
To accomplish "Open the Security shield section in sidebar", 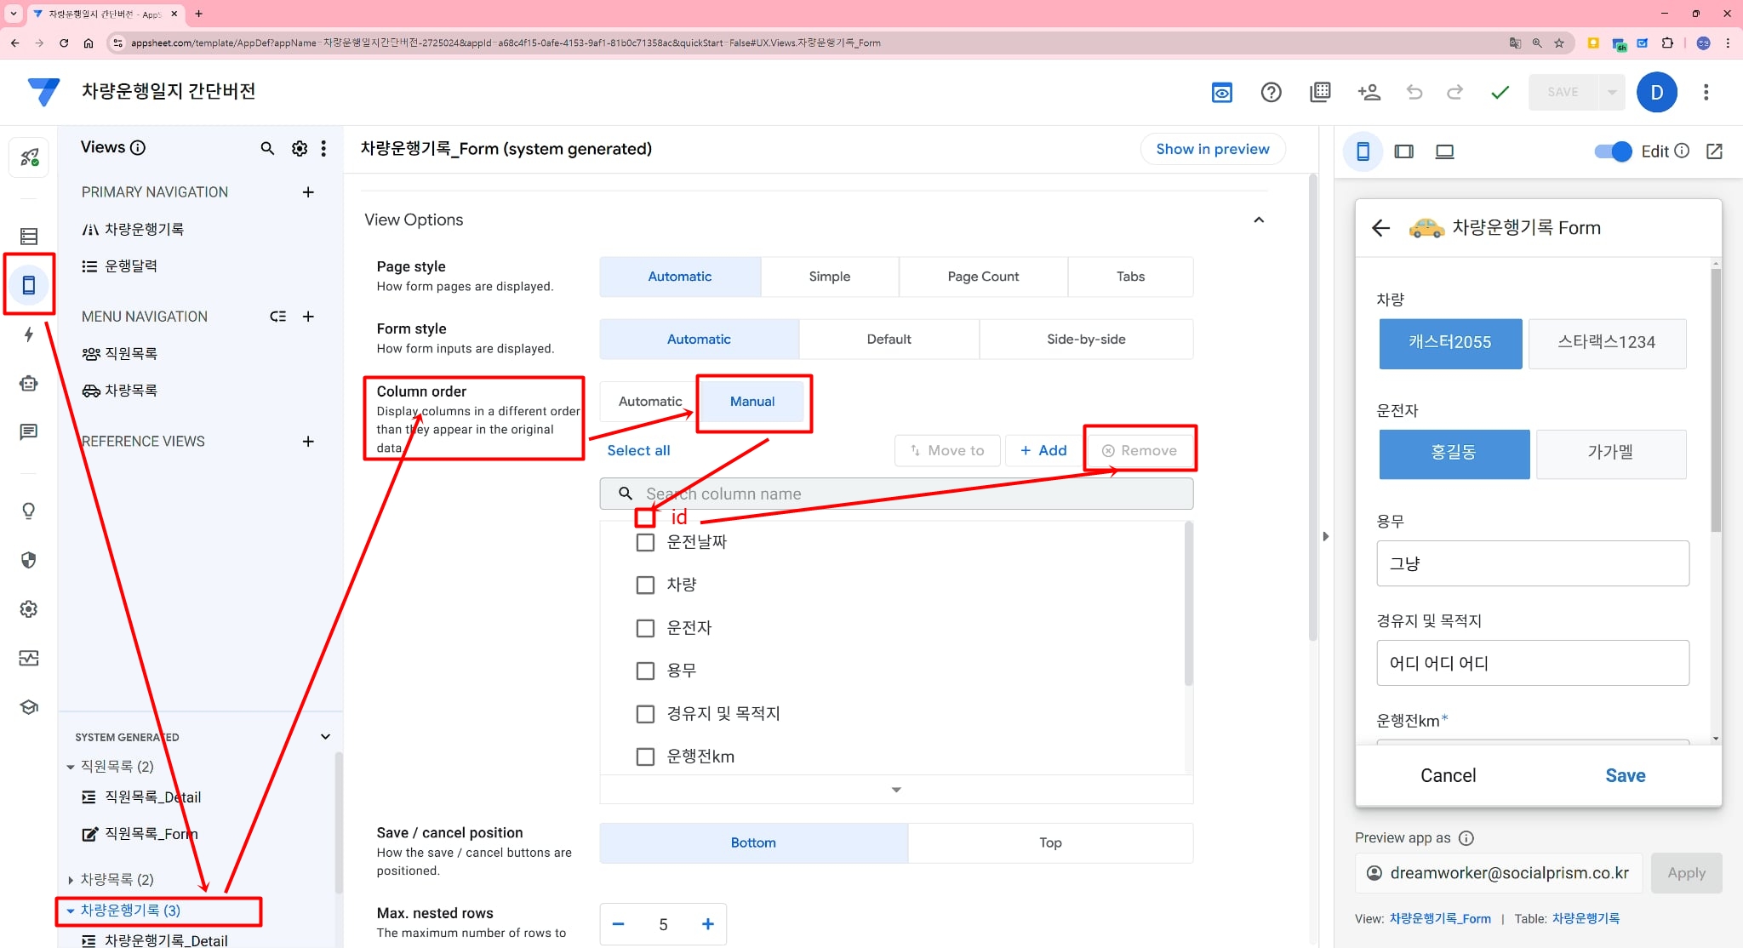I will (29, 560).
